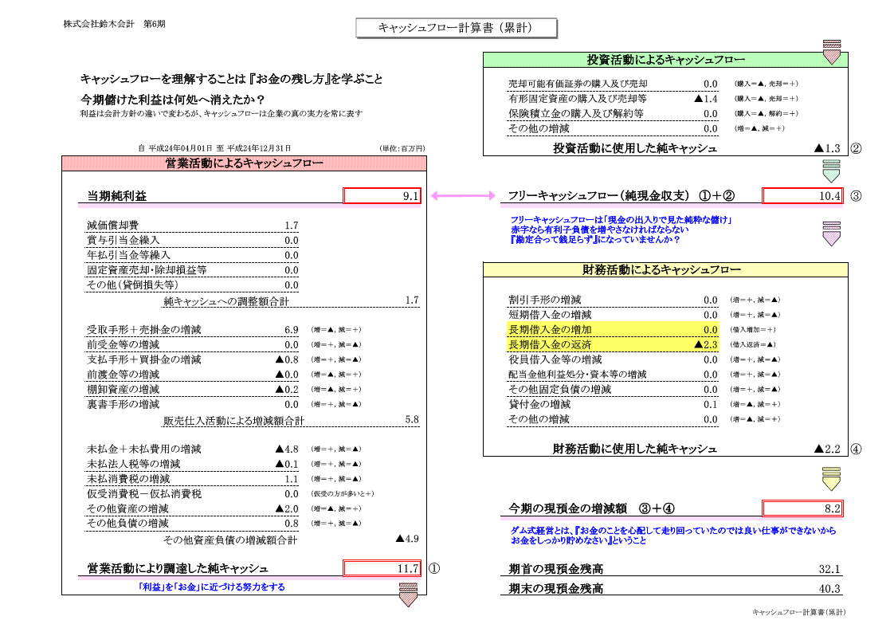Click the circled number ① marker

point(434,570)
